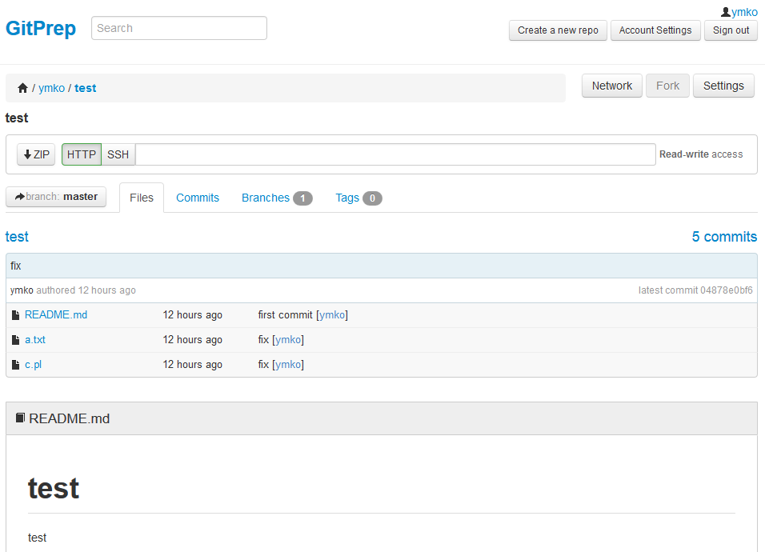Screen dimensions: 765x552
Task: Switch to the Commits tab
Action: [x=197, y=197]
